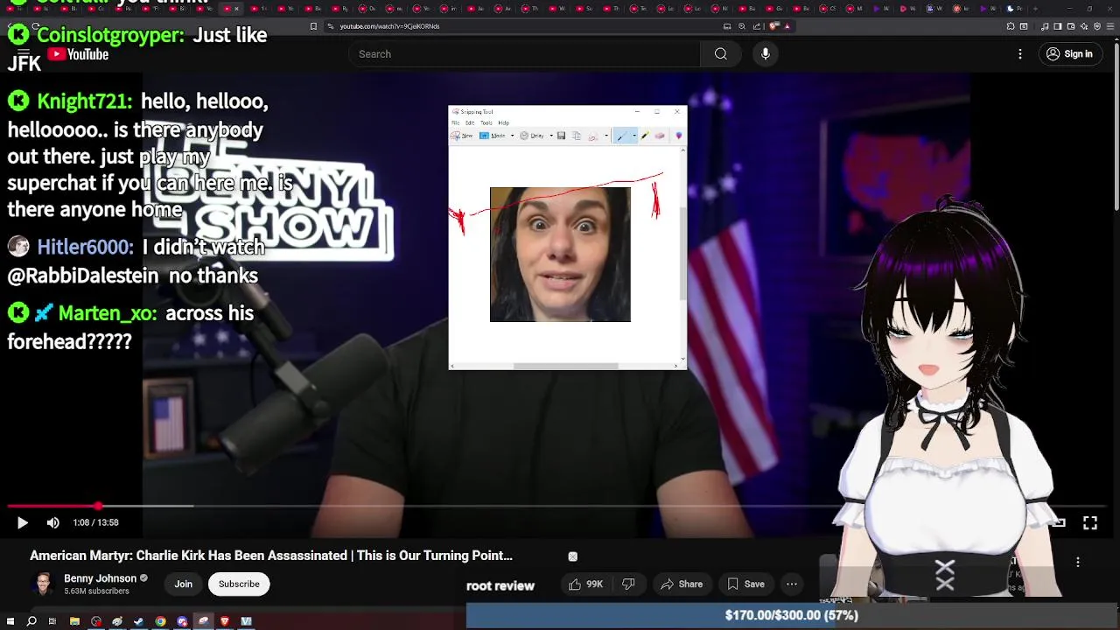
Task: Expand the Send Snip dropdown arrow
Action: pos(606,136)
